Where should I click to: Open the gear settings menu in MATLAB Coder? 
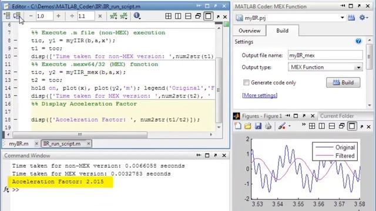click(363, 18)
